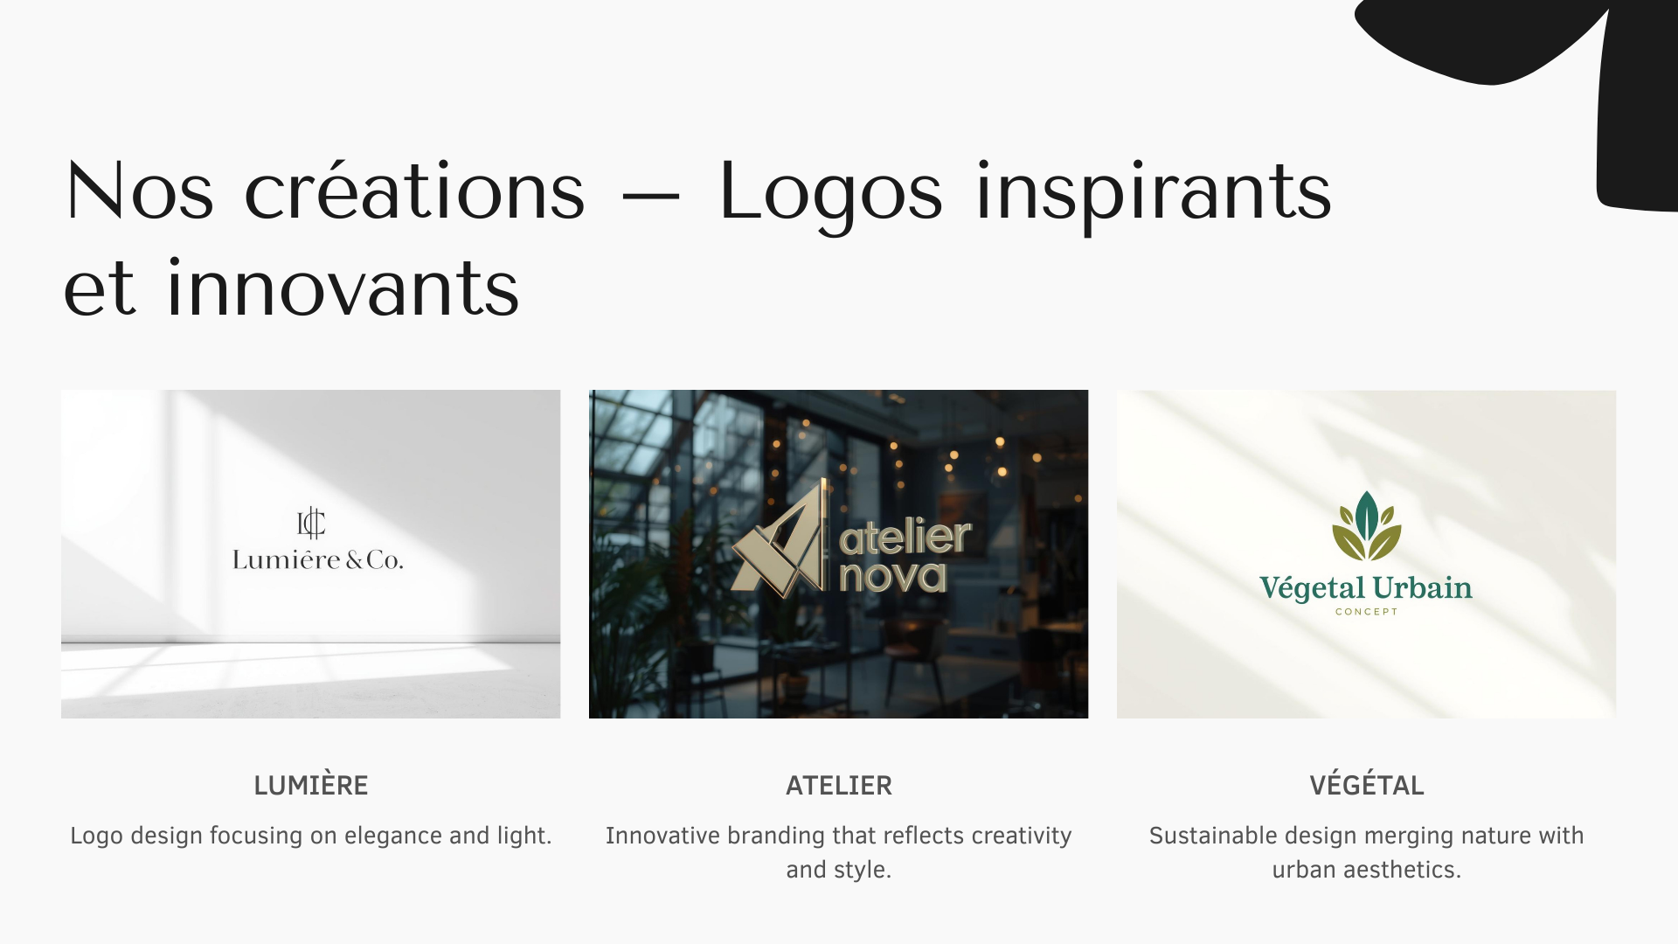
Task: Select the Sustainable design description text
Action: [1367, 852]
